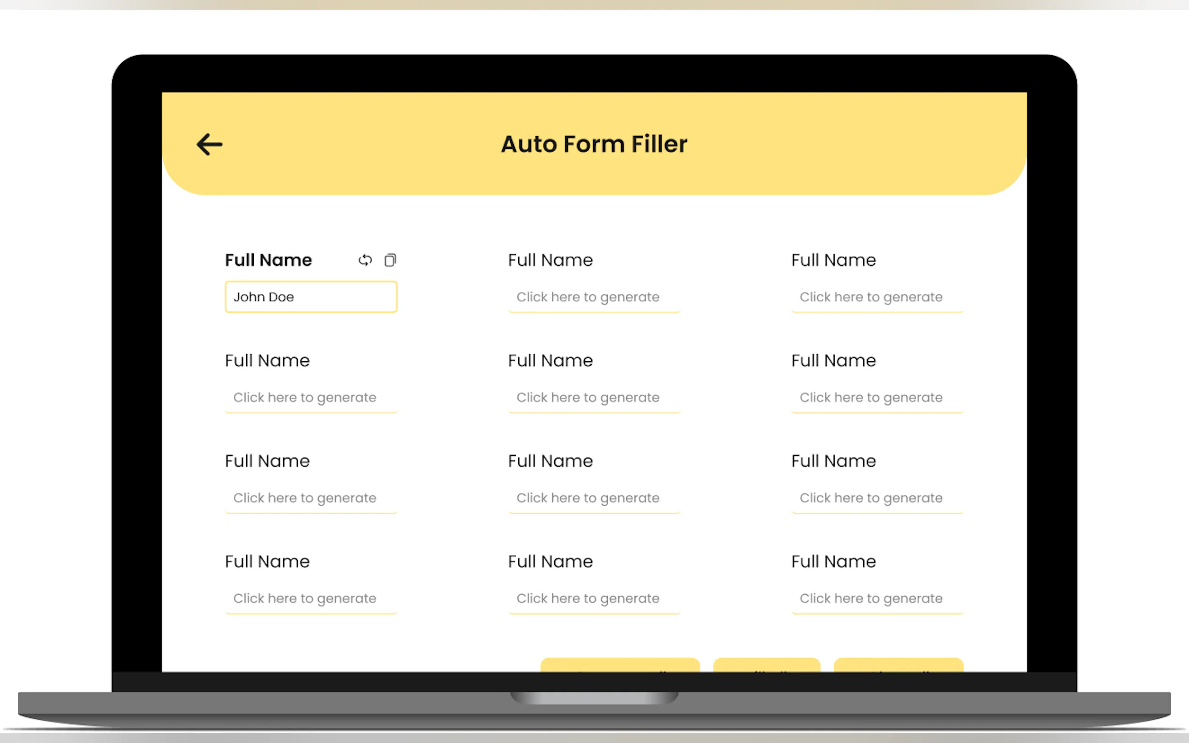This screenshot has width=1189, height=743.
Task: Click the John Doe input field
Action: click(311, 297)
